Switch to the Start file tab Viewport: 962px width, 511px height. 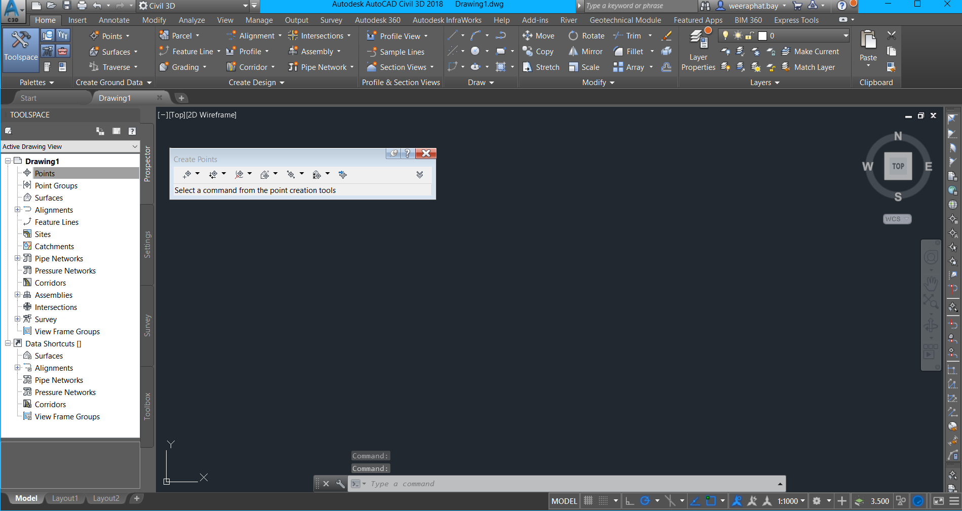pyautogui.click(x=28, y=98)
